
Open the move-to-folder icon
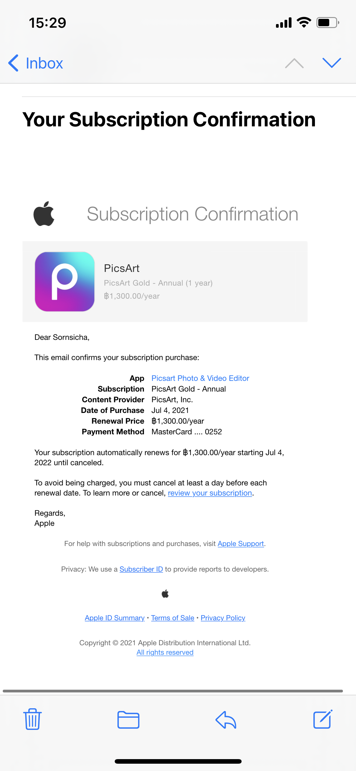(128, 720)
